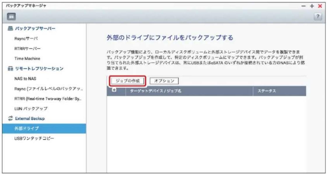
Task: Select NAS to NAS replication
Action: [x=26, y=79]
